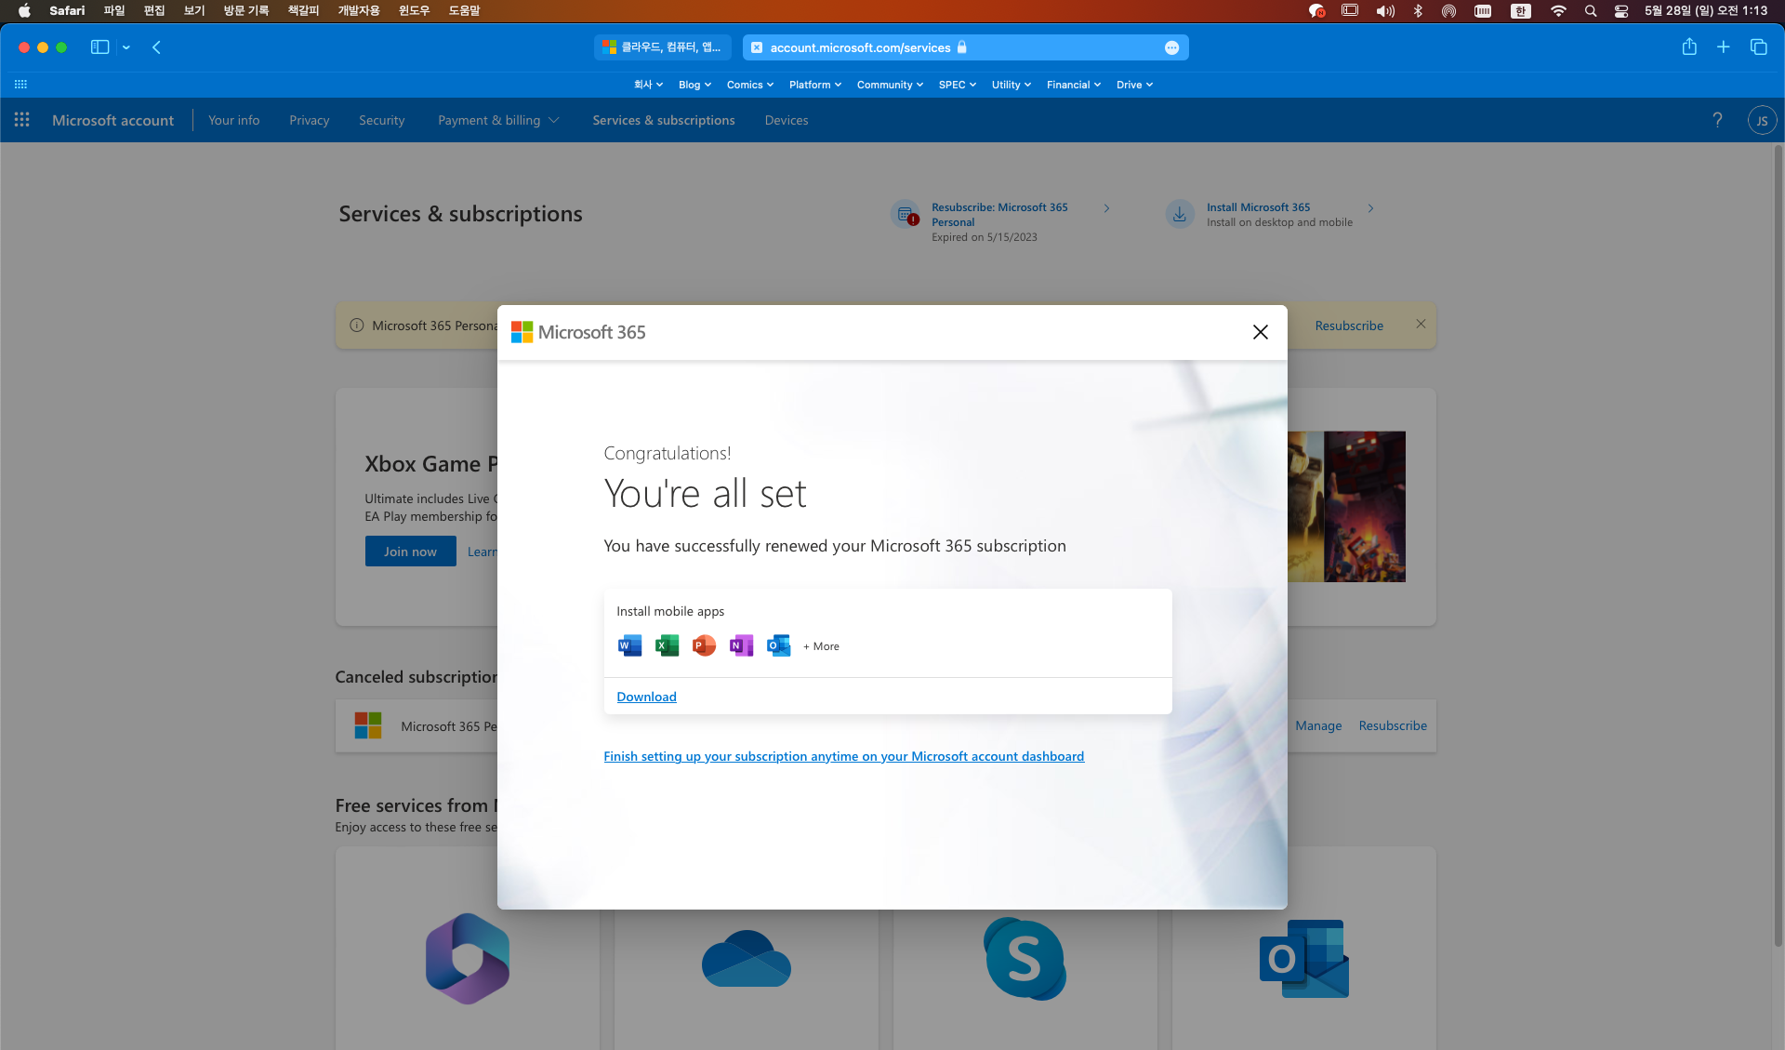Open Services & subscriptions tab
Screen dimensions: 1785x1050
663,120
